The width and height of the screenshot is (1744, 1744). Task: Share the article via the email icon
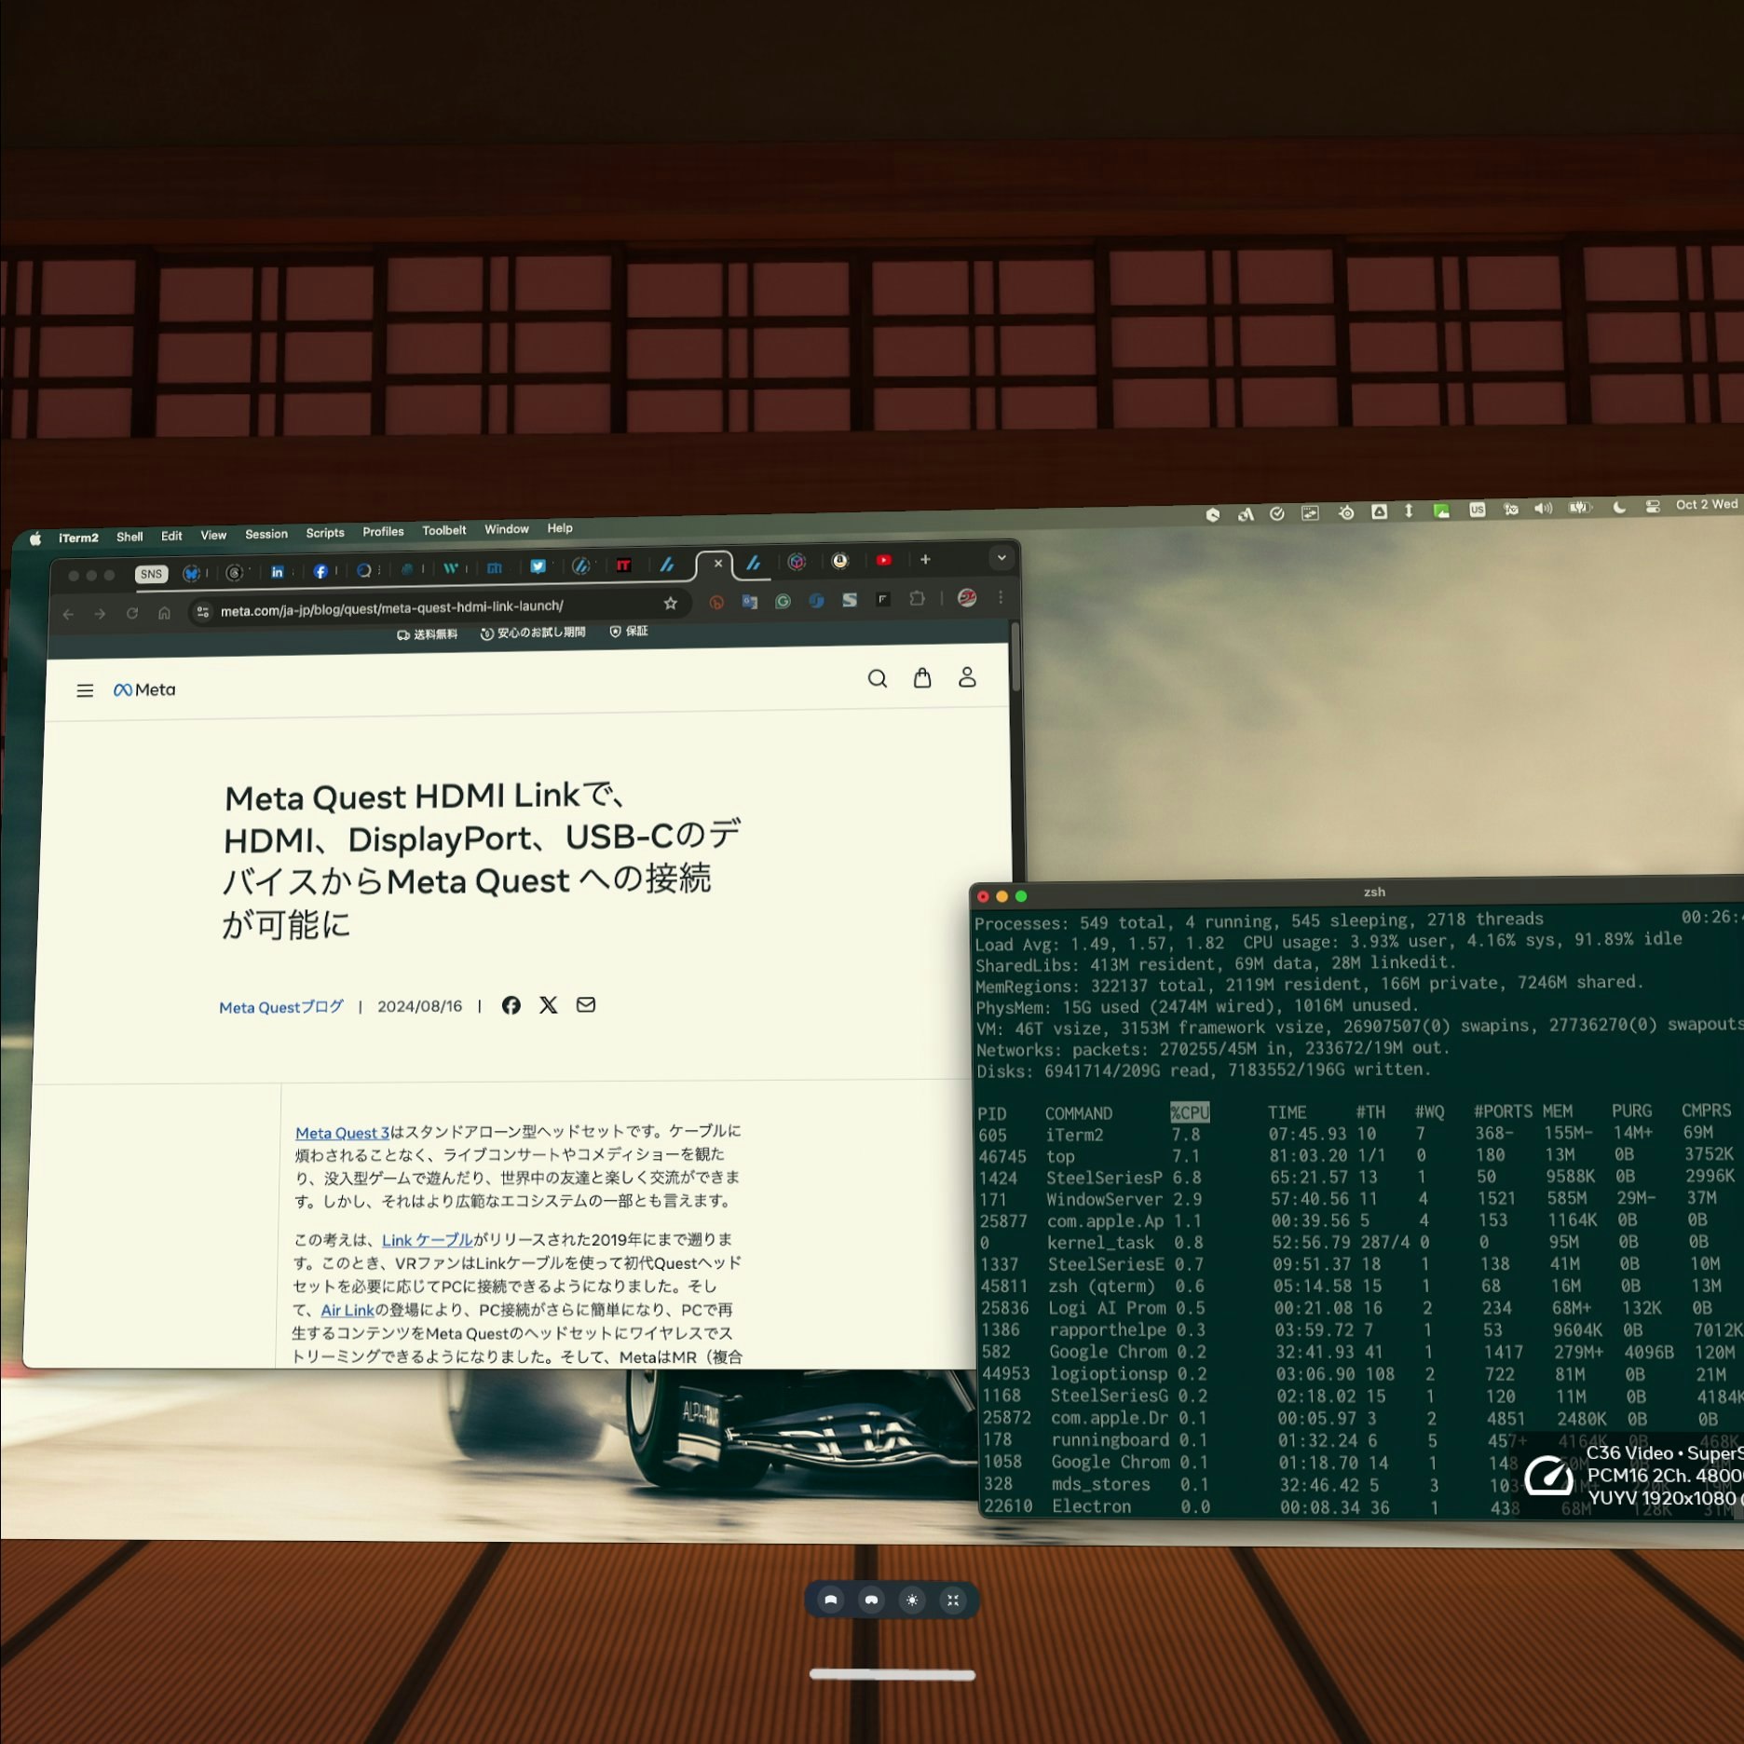click(586, 1005)
